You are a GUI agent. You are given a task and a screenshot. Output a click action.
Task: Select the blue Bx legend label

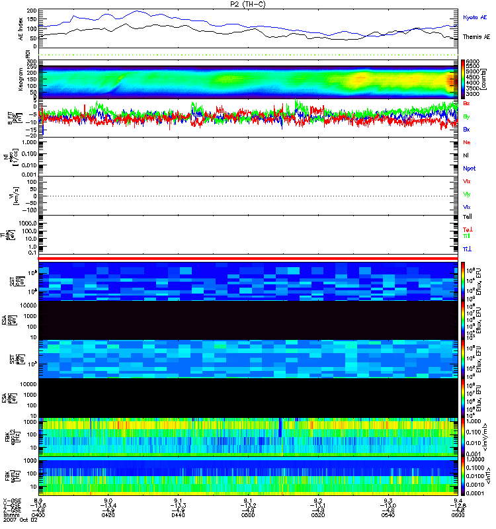pyautogui.click(x=466, y=129)
